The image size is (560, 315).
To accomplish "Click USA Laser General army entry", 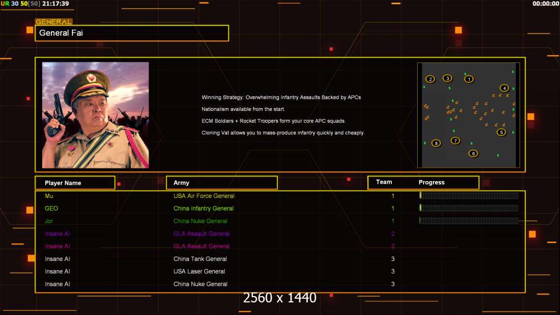I will pos(199,271).
